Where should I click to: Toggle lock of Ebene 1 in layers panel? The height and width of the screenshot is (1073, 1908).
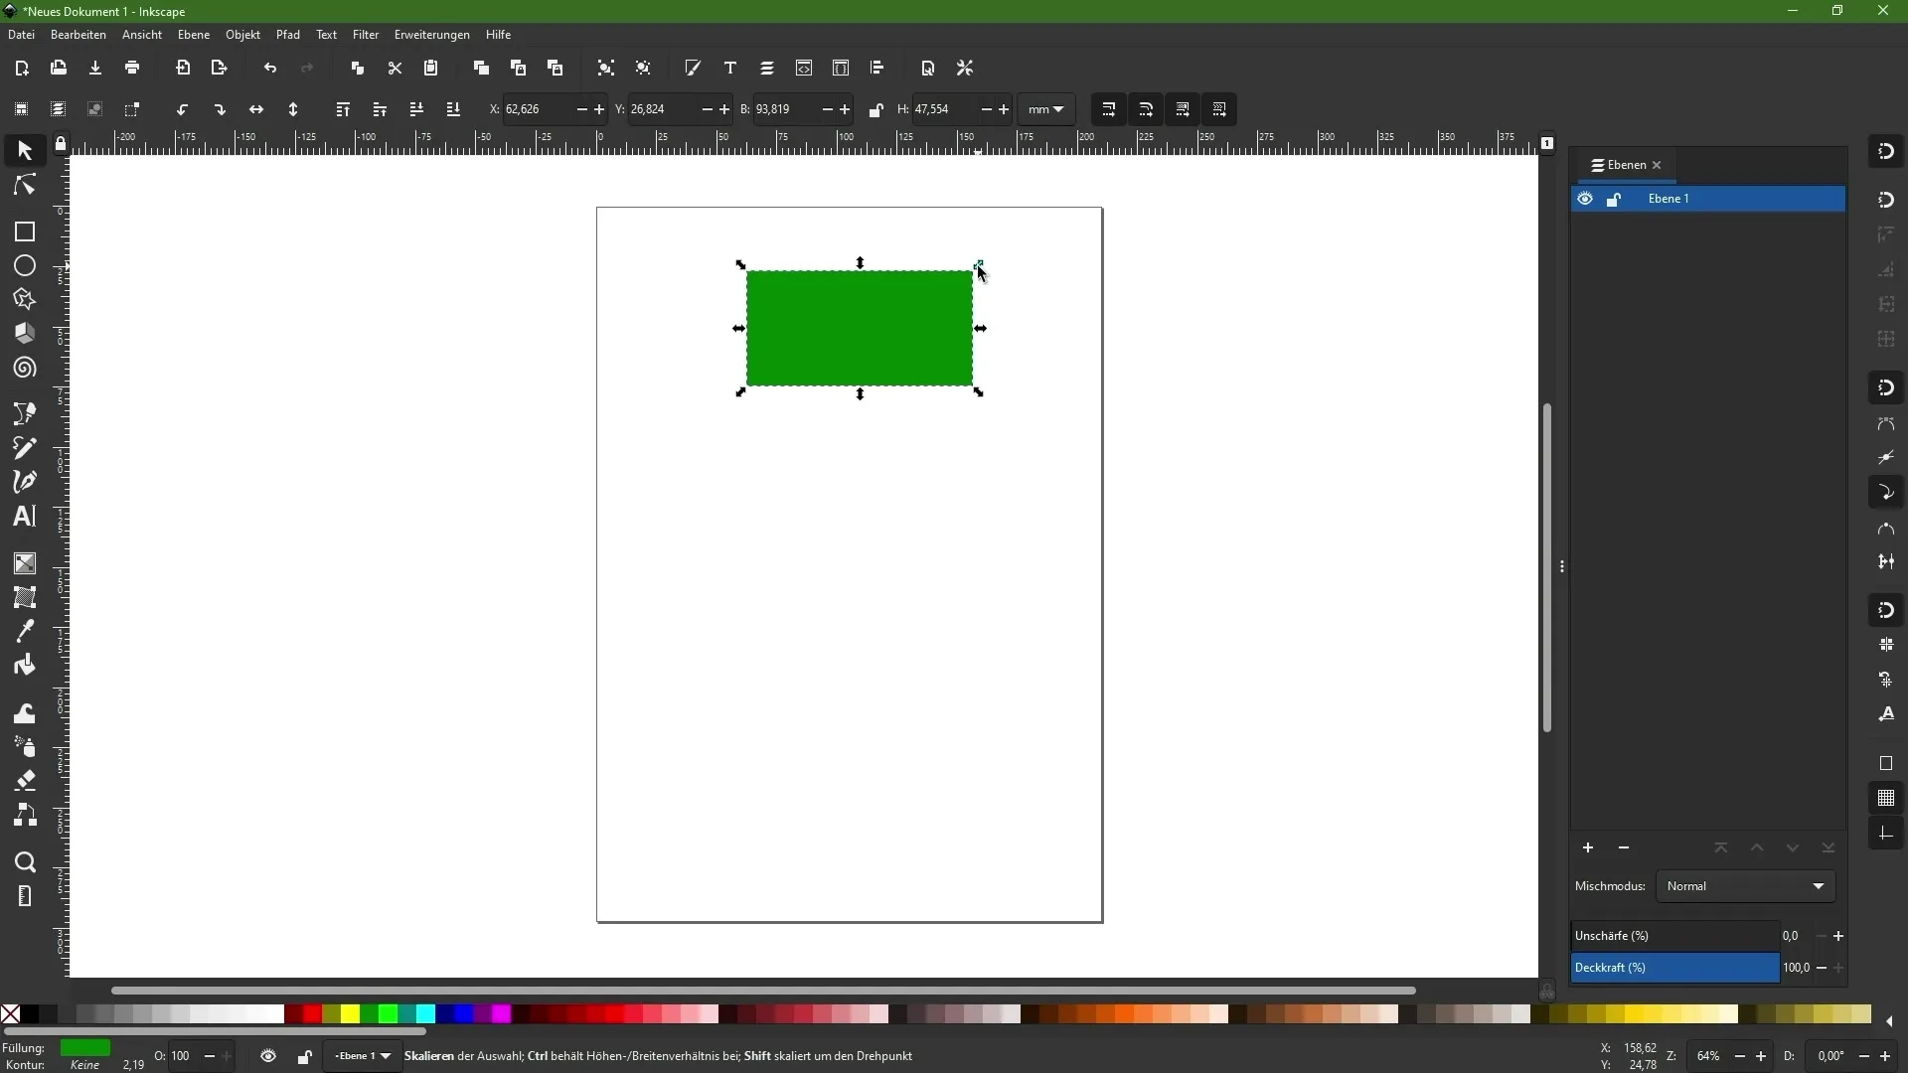point(1614,200)
